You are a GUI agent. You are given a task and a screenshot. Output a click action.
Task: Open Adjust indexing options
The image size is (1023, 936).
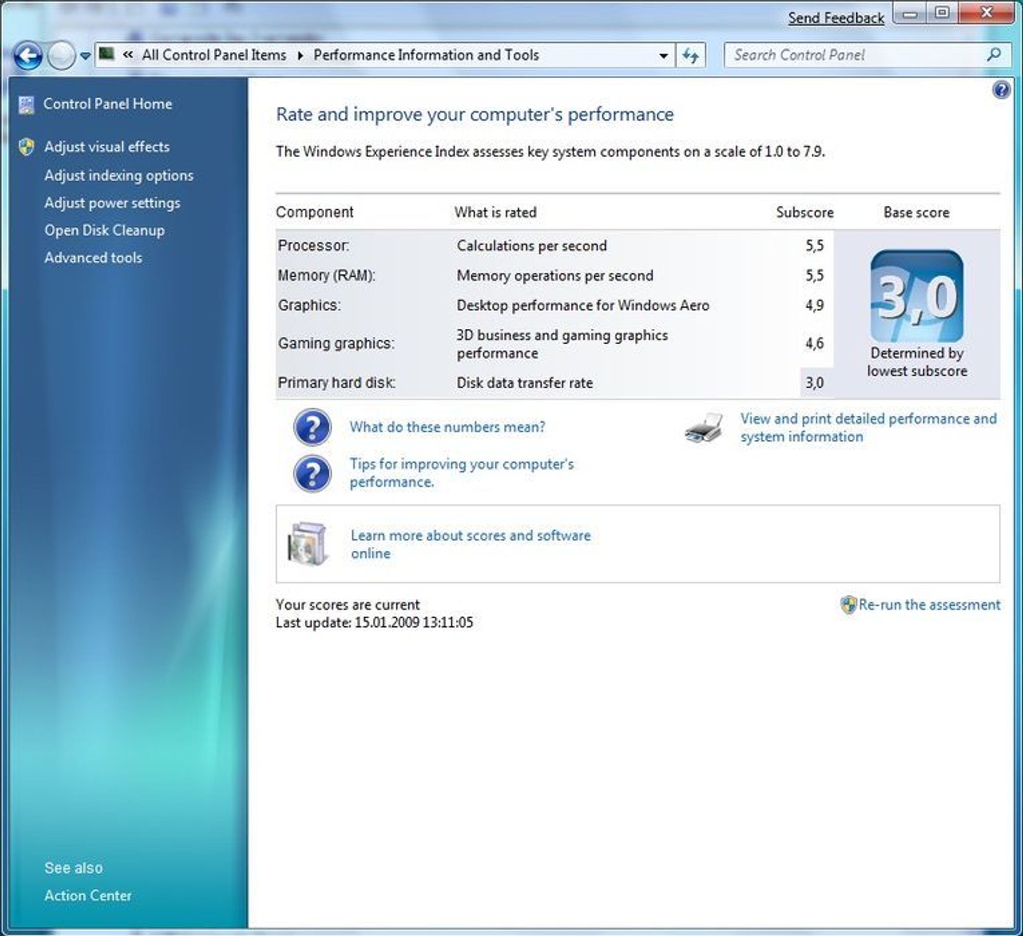119,175
